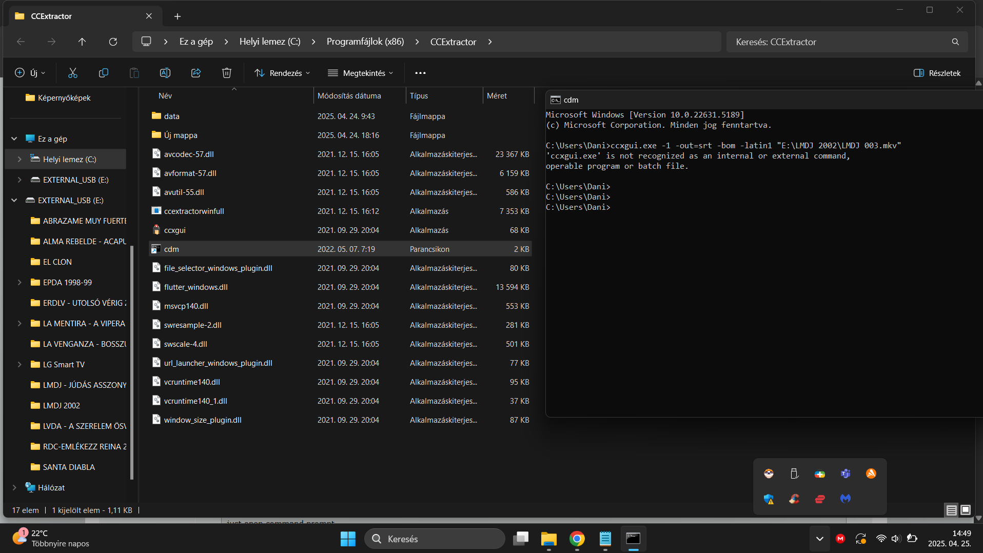Image resolution: width=983 pixels, height=553 pixels.
Task: Open Google Chrome from the taskbar
Action: [577, 539]
